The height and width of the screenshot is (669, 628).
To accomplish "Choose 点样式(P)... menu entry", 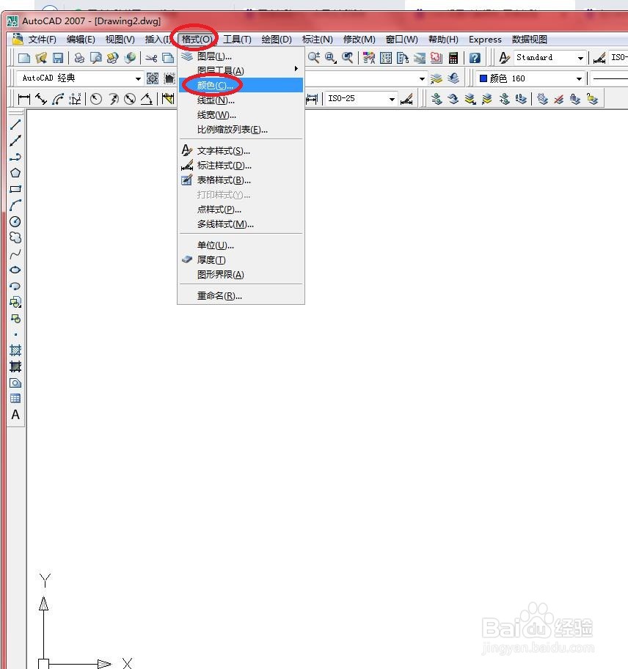I will click(x=241, y=209).
